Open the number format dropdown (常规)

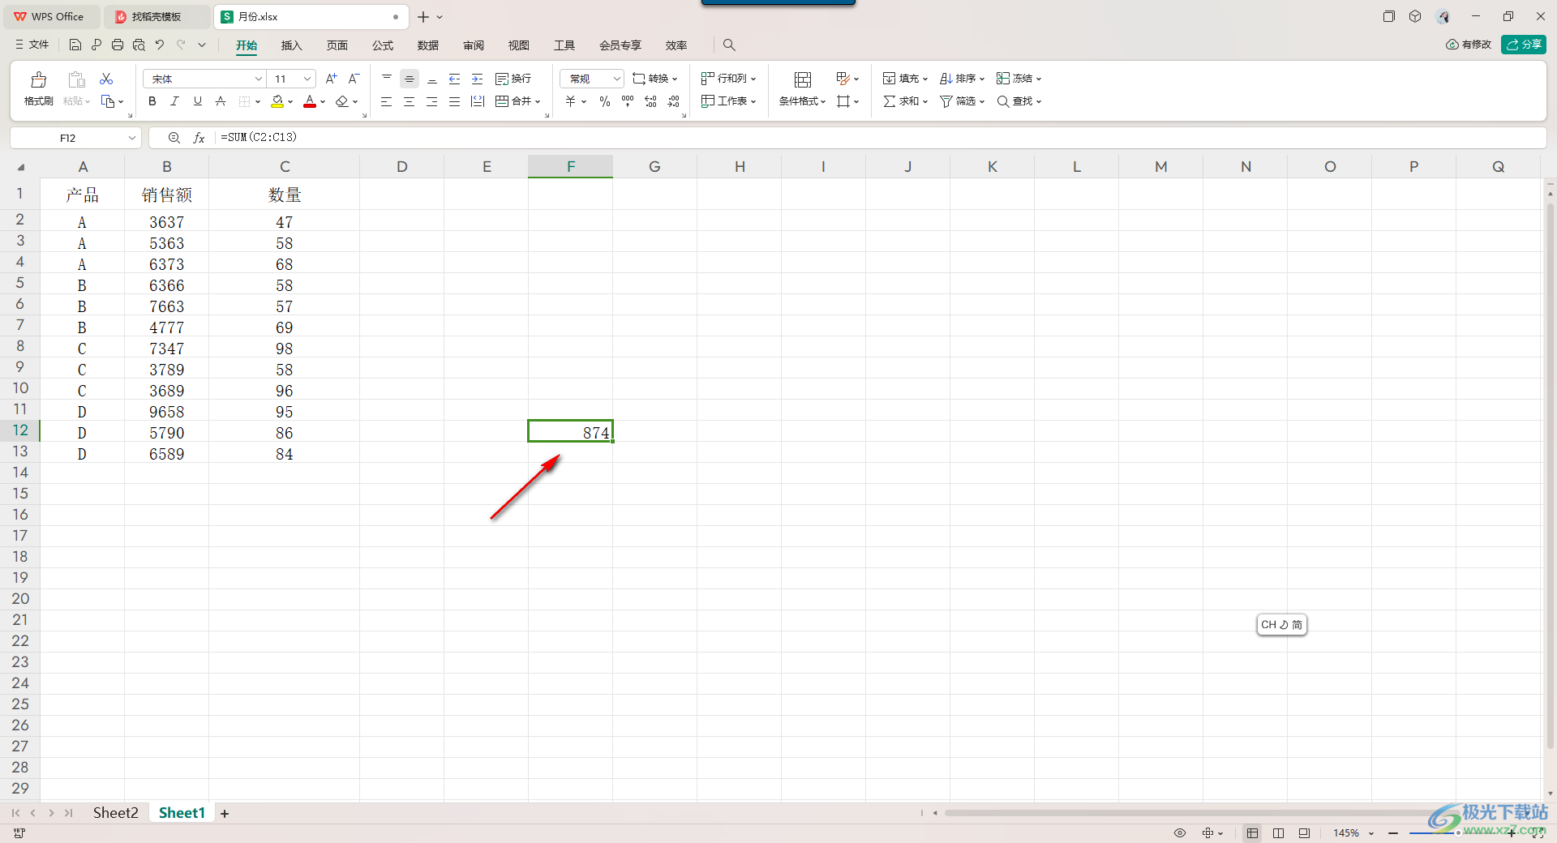pyautogui.click(x=617, y=79)
